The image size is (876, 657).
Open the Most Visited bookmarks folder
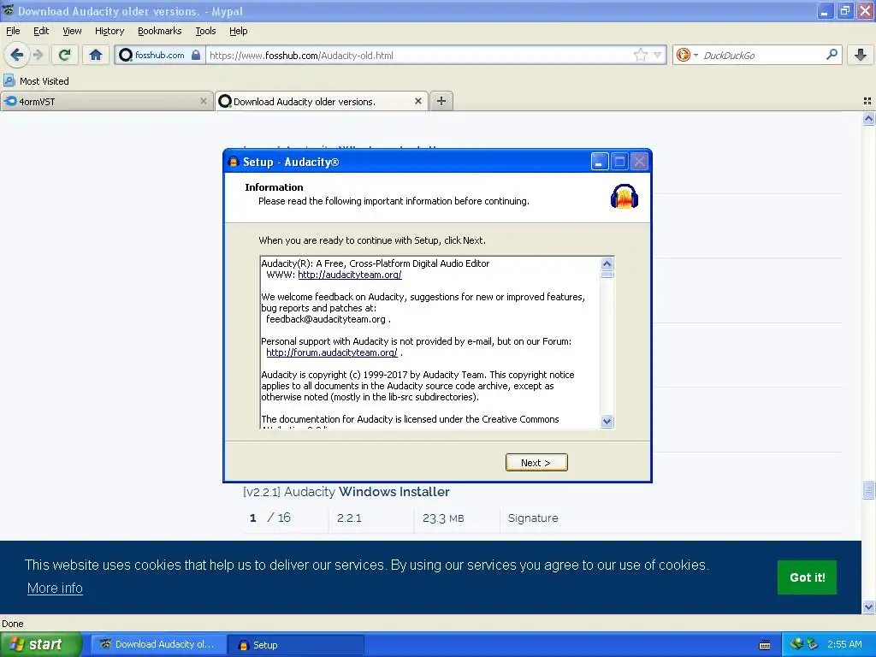37,81
